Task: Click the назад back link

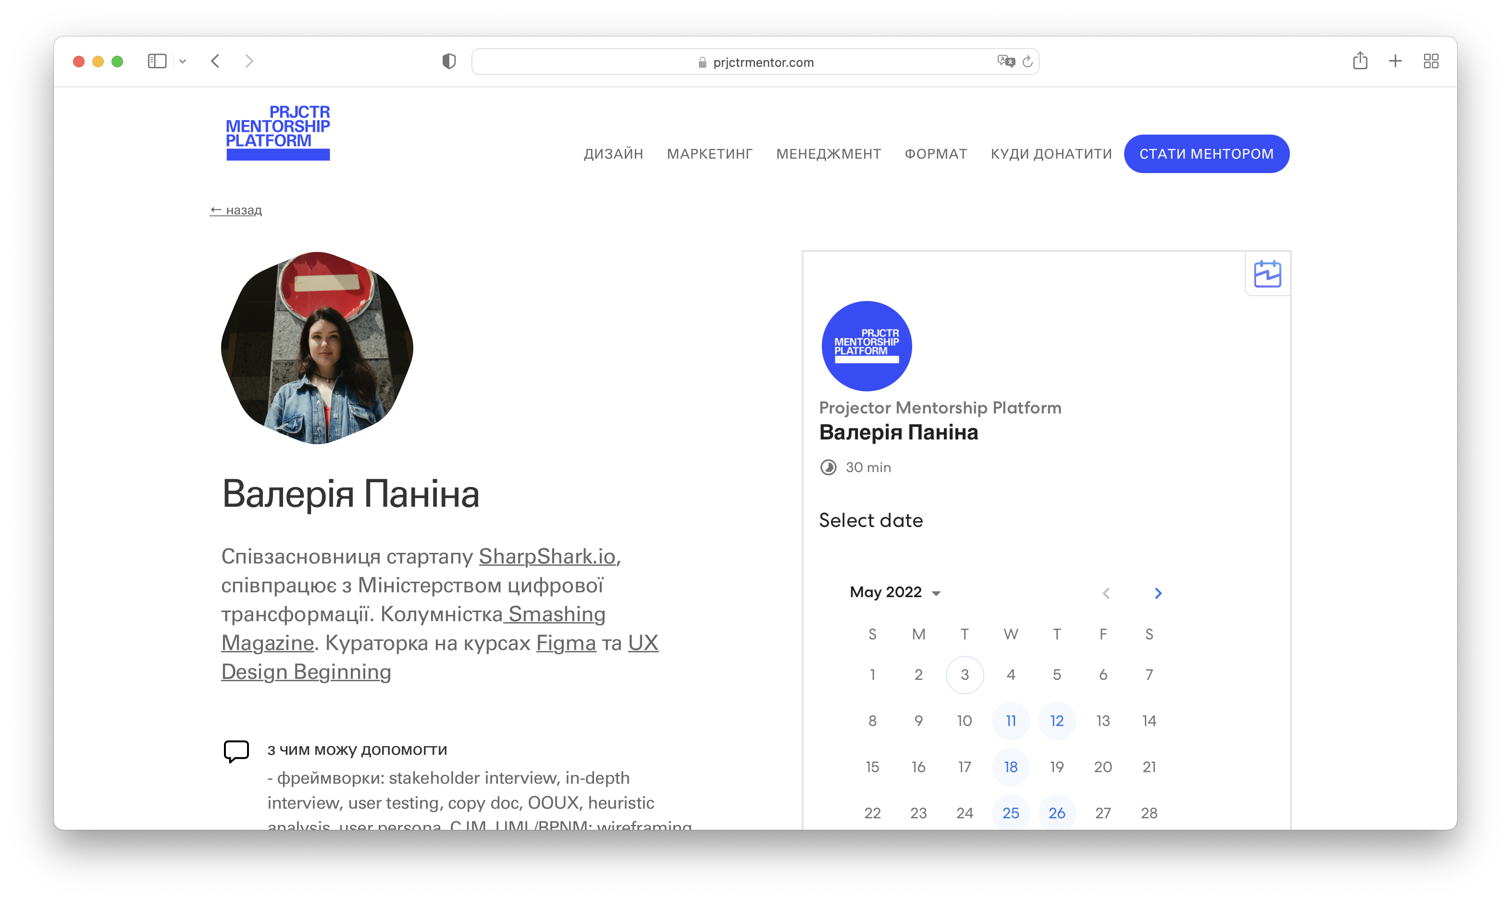Action: click(x=236, y=210)
